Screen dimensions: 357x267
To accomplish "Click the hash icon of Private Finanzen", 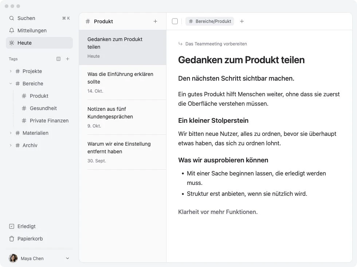I will (24, 121).
